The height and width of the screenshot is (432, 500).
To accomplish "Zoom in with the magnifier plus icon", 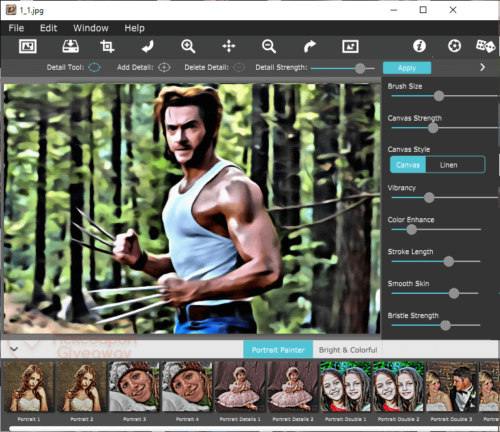I will [188, 46].
